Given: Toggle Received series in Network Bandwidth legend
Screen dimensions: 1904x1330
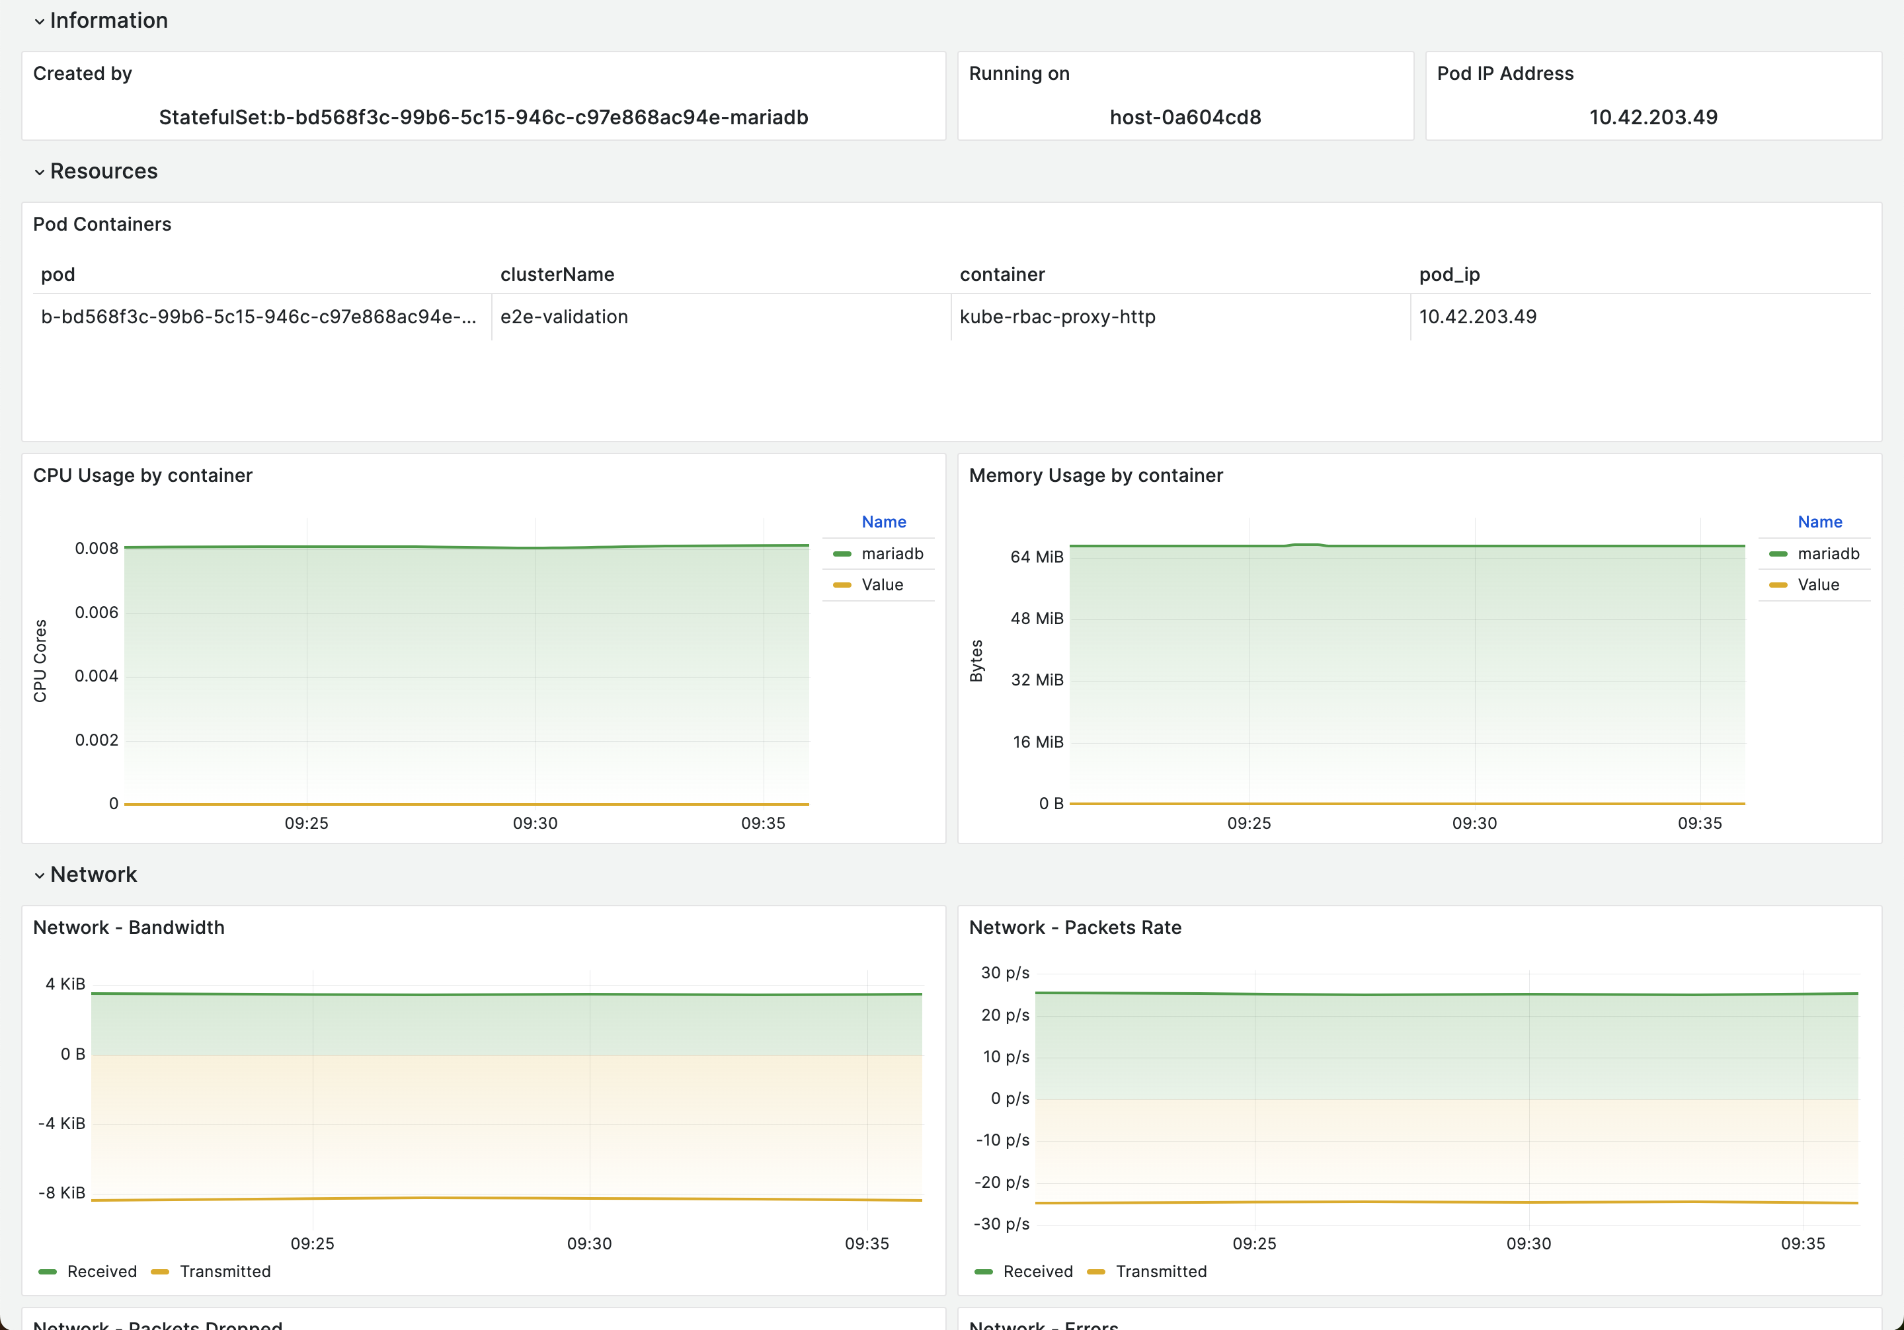Looking at the screenshot, I should point(101,1272).
